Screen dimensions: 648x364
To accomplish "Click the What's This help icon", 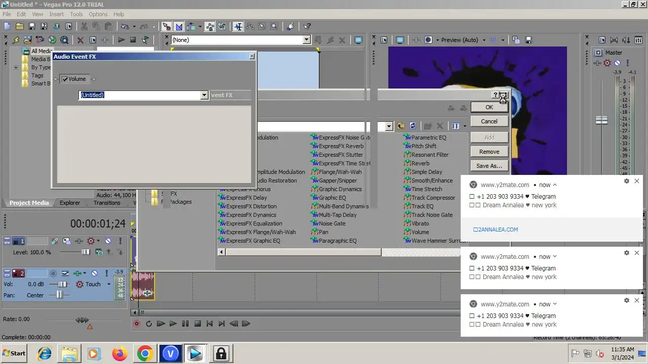I will click(x=307, y=26).
